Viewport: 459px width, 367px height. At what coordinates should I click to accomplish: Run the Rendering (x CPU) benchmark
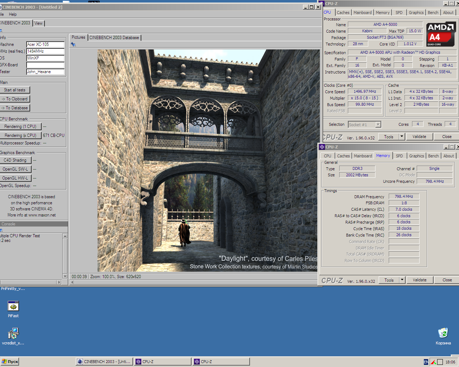pos(20,135)
